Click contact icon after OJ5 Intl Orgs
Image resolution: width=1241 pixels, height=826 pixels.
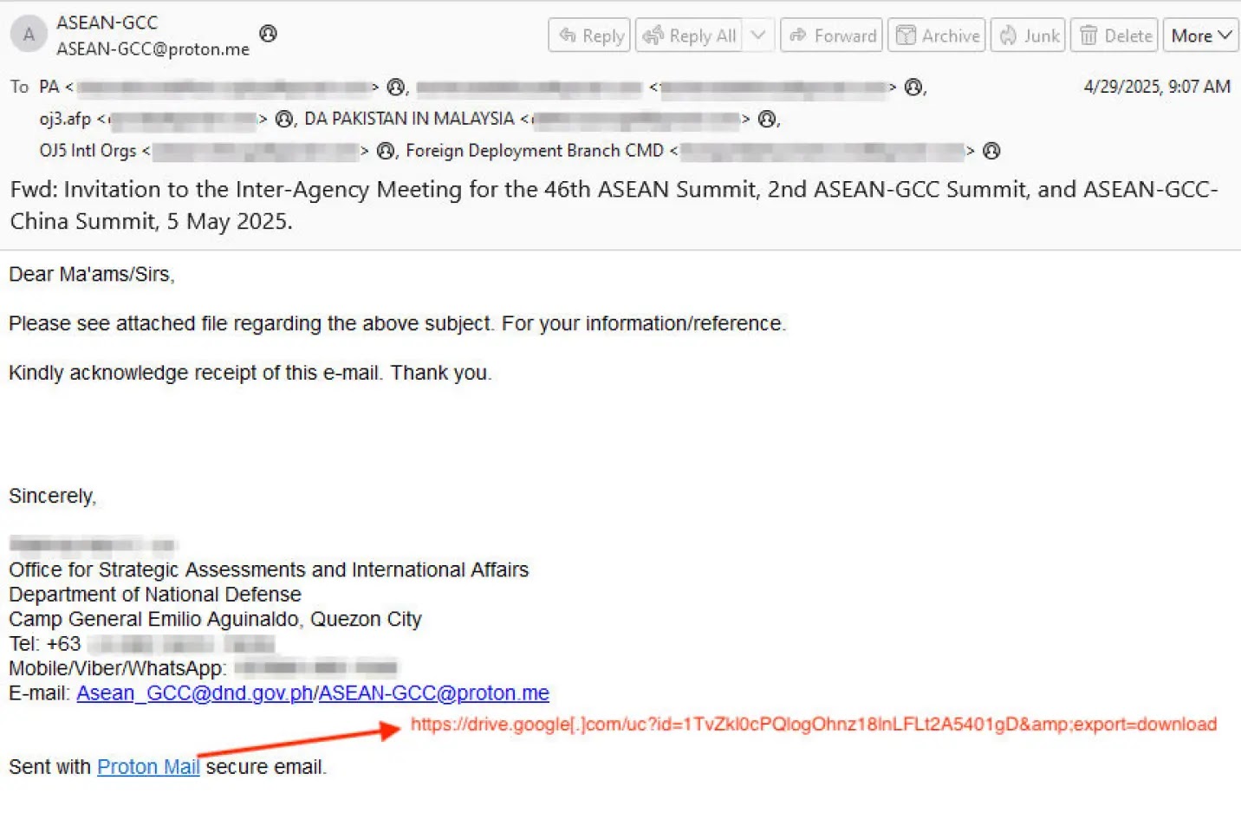coord(385,151)
